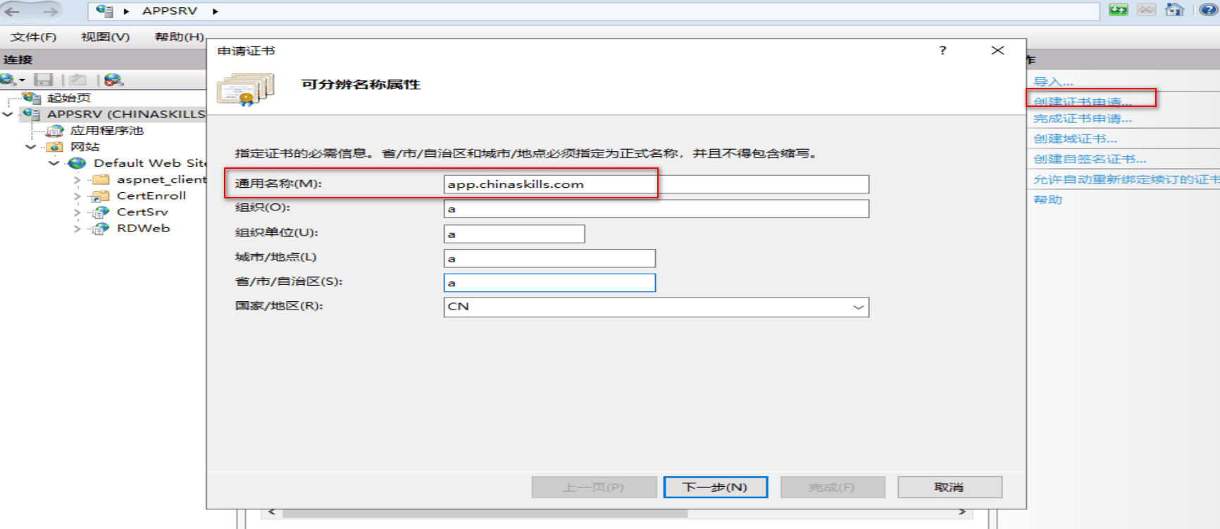
Task: Open the blue help question mark icon
Action: (1208, 10)
